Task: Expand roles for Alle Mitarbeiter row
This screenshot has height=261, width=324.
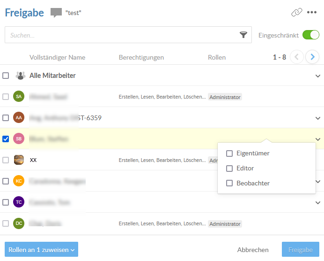Action: tap(318, 76)
